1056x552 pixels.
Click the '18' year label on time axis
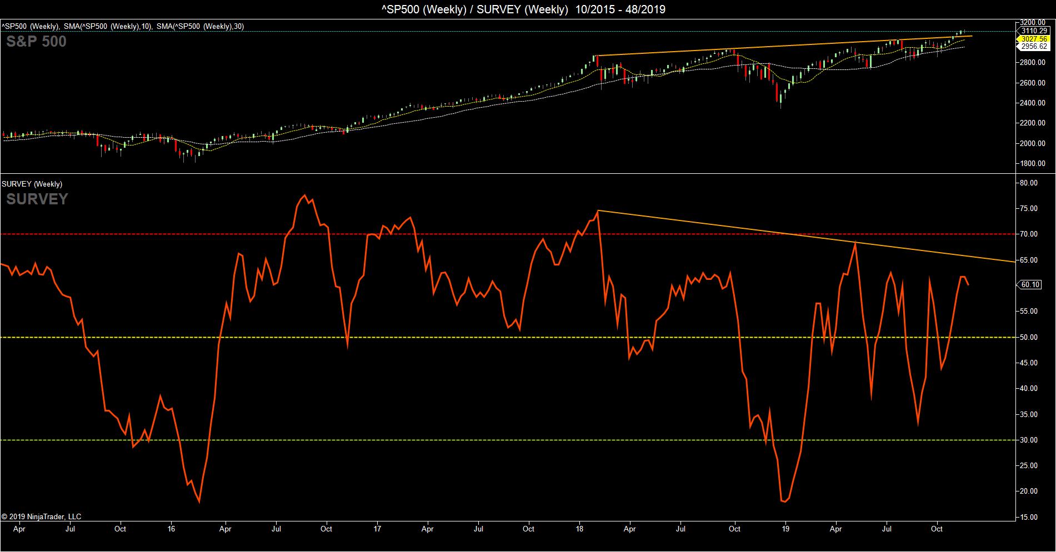pyautogui.click(x=580, y=529)
